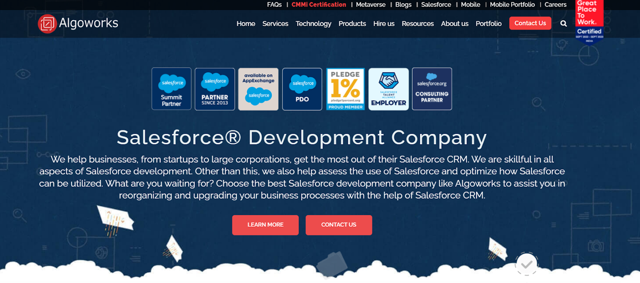The height and width of the screenshot is (283, 640).
Task: Open the Metaverse link
Action: click(371, 4)
